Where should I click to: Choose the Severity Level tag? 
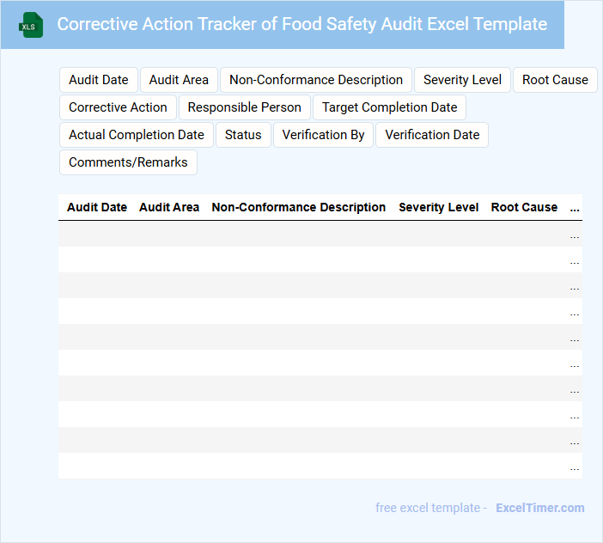[x=462, y=80]
